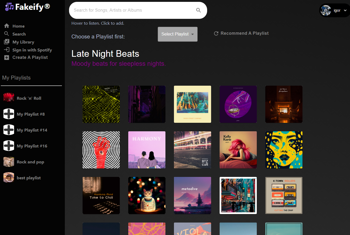Click the My Library icon
The width and height of the screenshot is (350, 235).
coord(7,42)
